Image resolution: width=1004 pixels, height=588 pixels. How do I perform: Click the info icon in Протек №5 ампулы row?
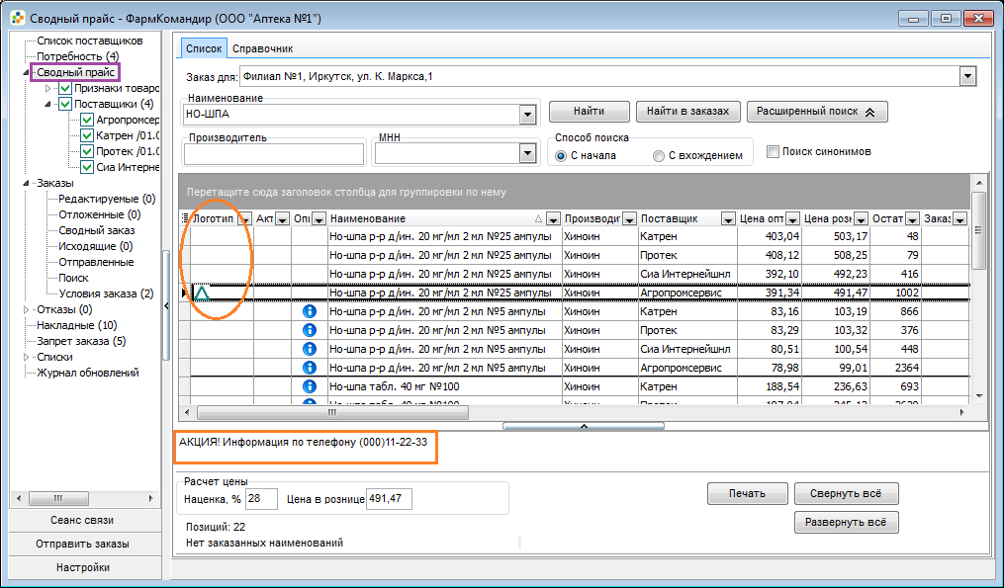(x=310, y=330)
